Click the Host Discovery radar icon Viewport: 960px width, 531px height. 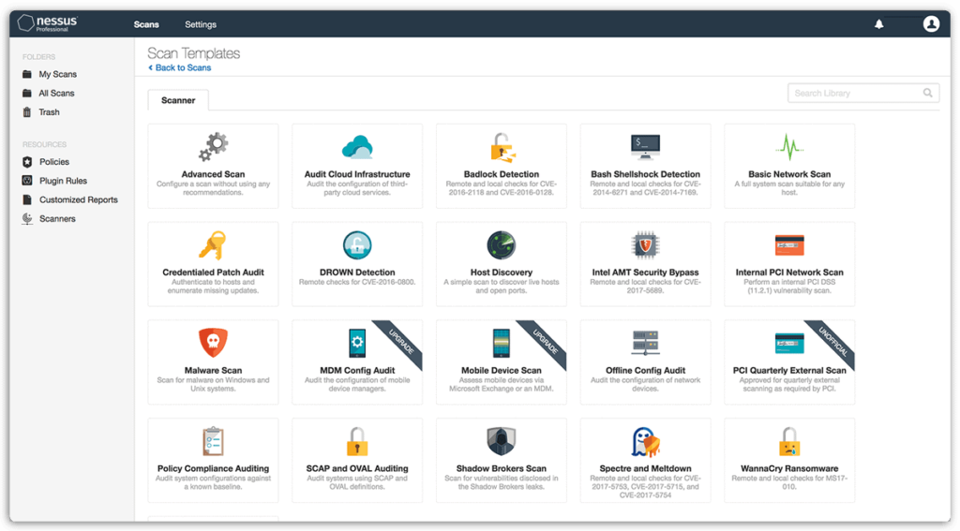click(501, 245)
